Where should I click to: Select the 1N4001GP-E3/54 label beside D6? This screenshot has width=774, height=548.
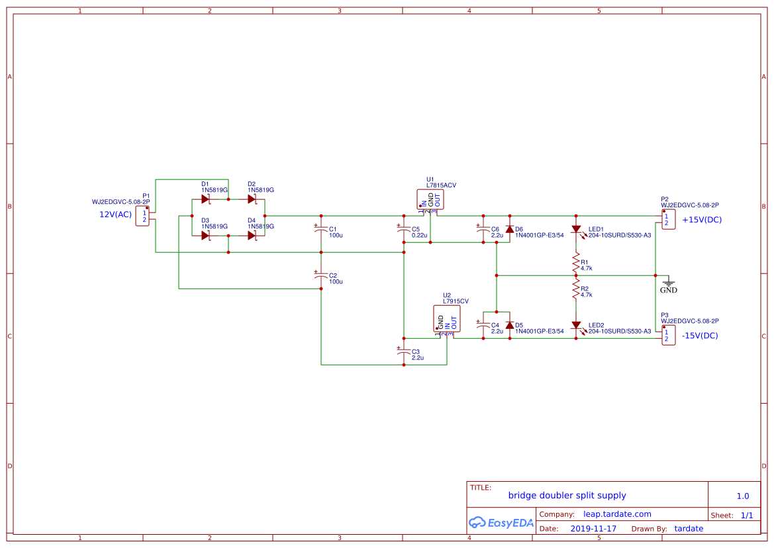[x=539, y=236]
